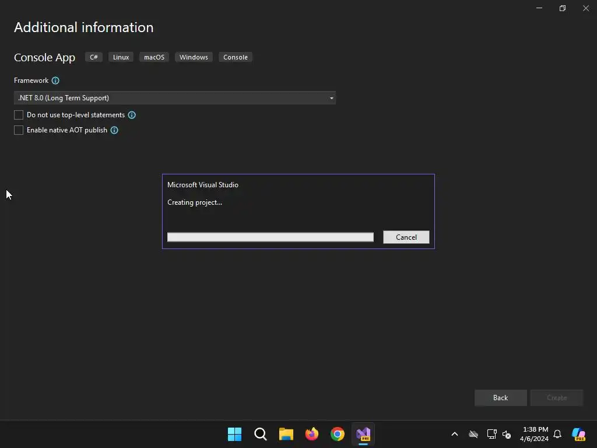Click the disabled Create button
Image resolution: width=597 pixels, height=448 pixels.
tap(557, 398)
